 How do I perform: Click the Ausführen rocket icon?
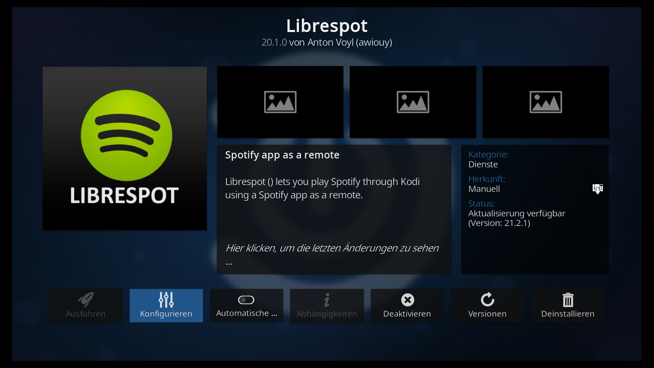pyautogui.click(x=85, y=300)
